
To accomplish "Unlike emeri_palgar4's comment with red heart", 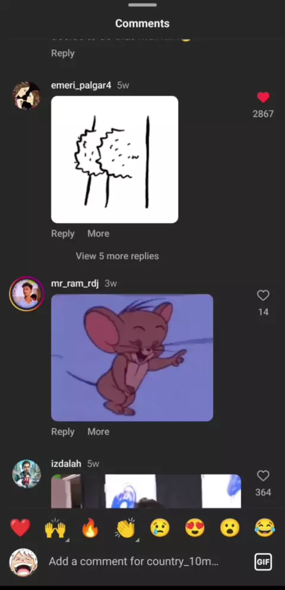I will (263, 98).
